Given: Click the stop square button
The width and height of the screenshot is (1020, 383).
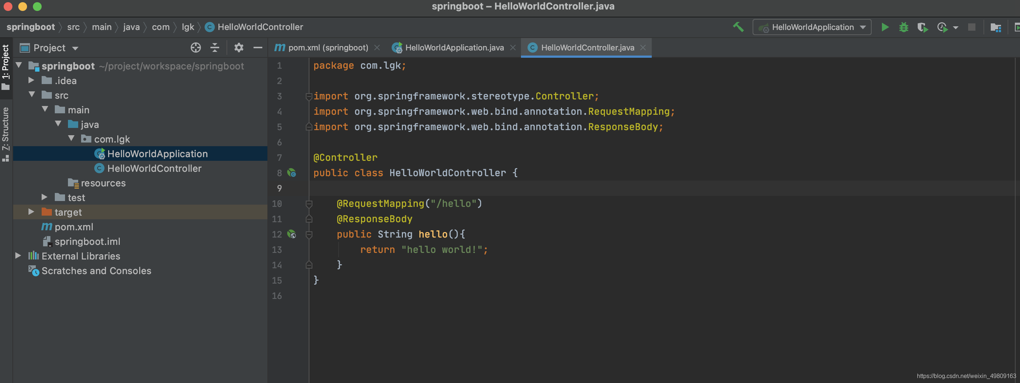Looking at the screenshot, I should (972, 27).
